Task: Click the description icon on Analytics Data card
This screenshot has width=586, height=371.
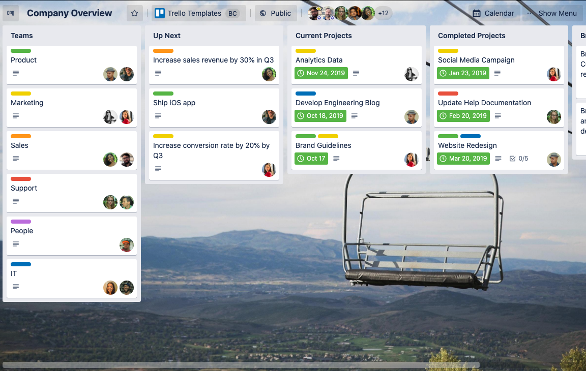Action: 357,73
